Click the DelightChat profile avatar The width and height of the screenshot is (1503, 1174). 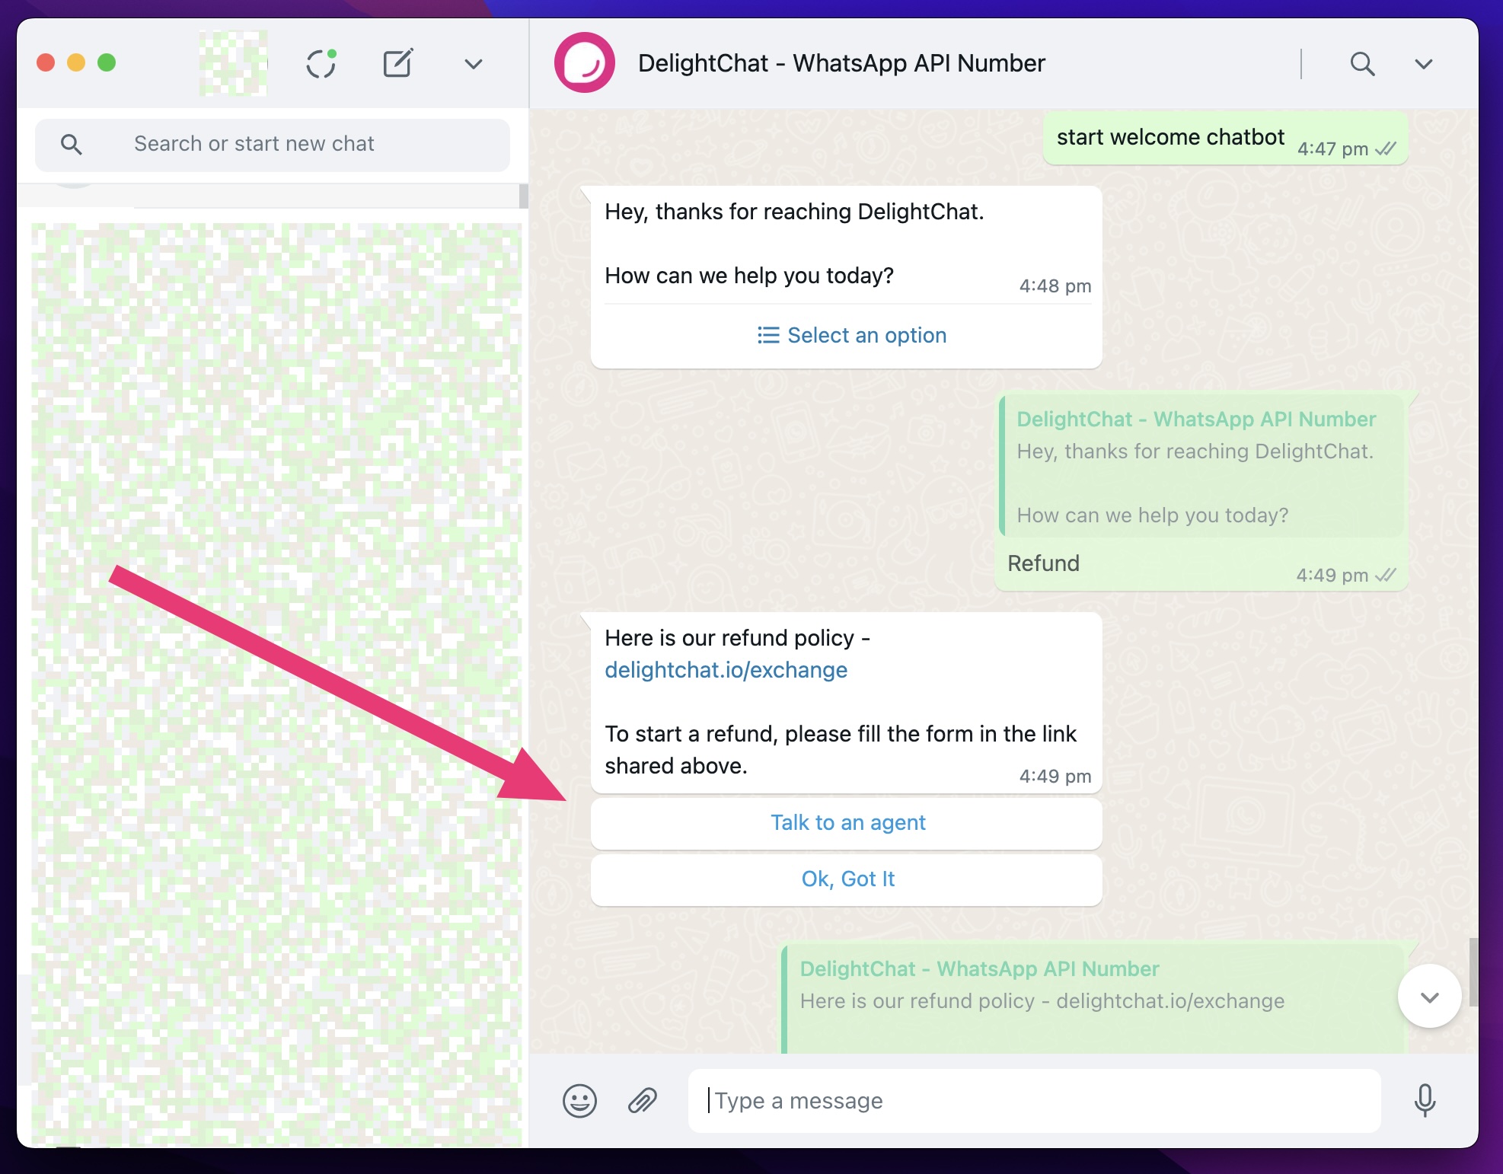585,63
